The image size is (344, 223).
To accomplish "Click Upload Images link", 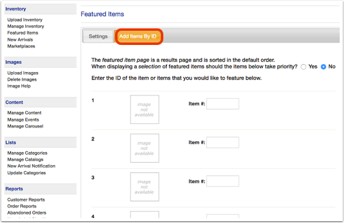I will (x=23, y=73).
